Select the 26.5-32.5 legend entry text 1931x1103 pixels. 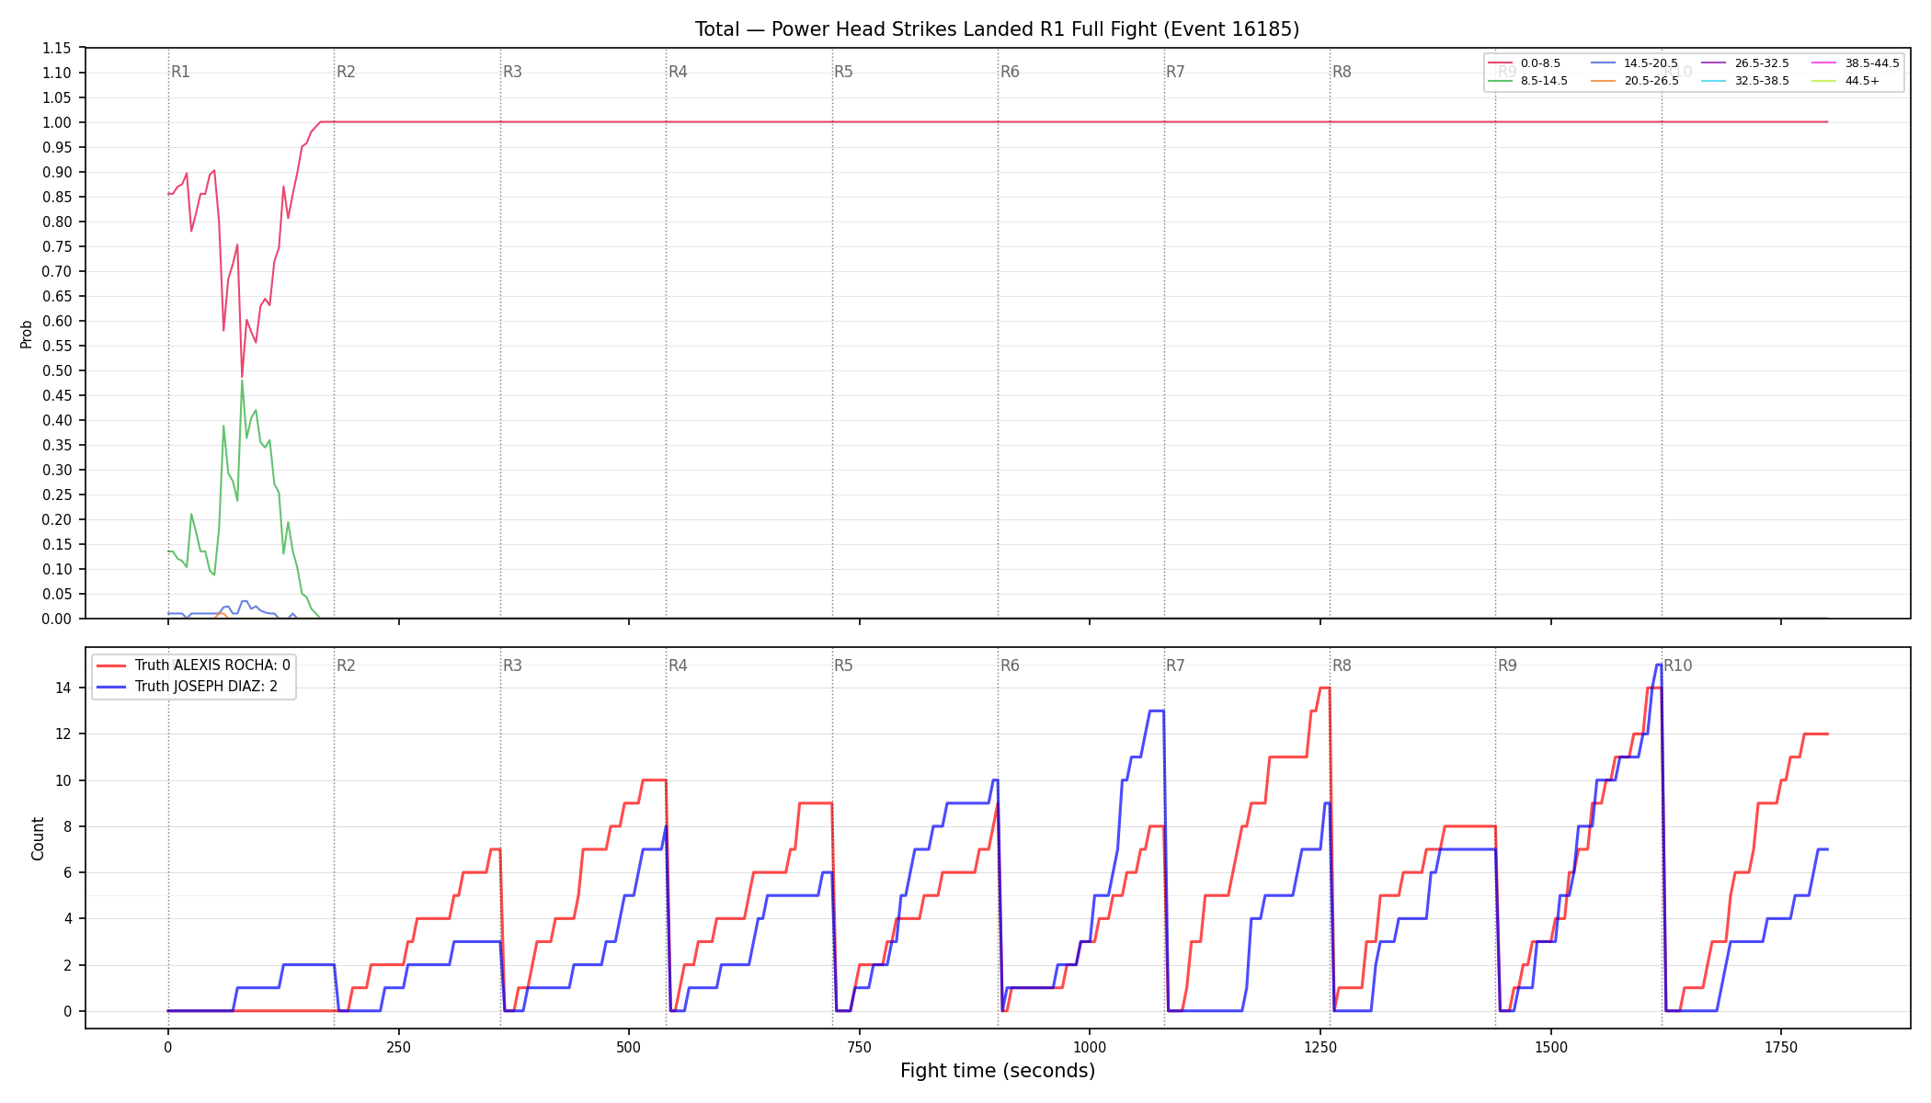tap(1762, 63)
